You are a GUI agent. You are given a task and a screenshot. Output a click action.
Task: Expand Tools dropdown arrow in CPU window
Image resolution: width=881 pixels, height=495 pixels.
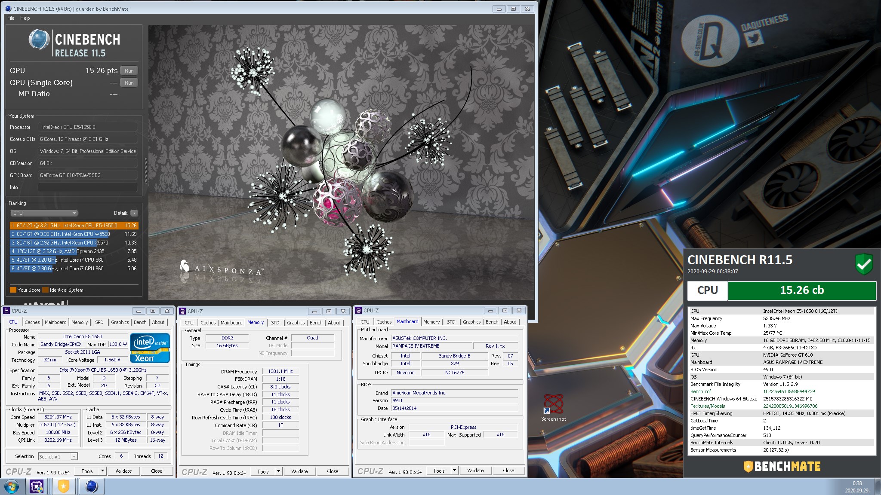(102, 471)
